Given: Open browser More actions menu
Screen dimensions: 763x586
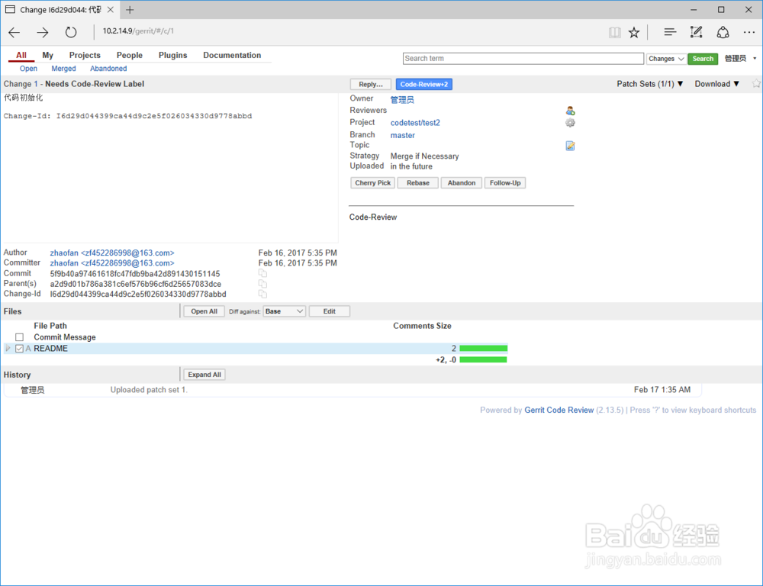Looking at the screenshot, I should coord(749,32).
